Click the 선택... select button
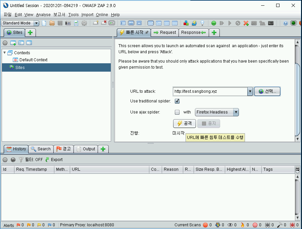This screenshot has height=229, width=302. 267,91
